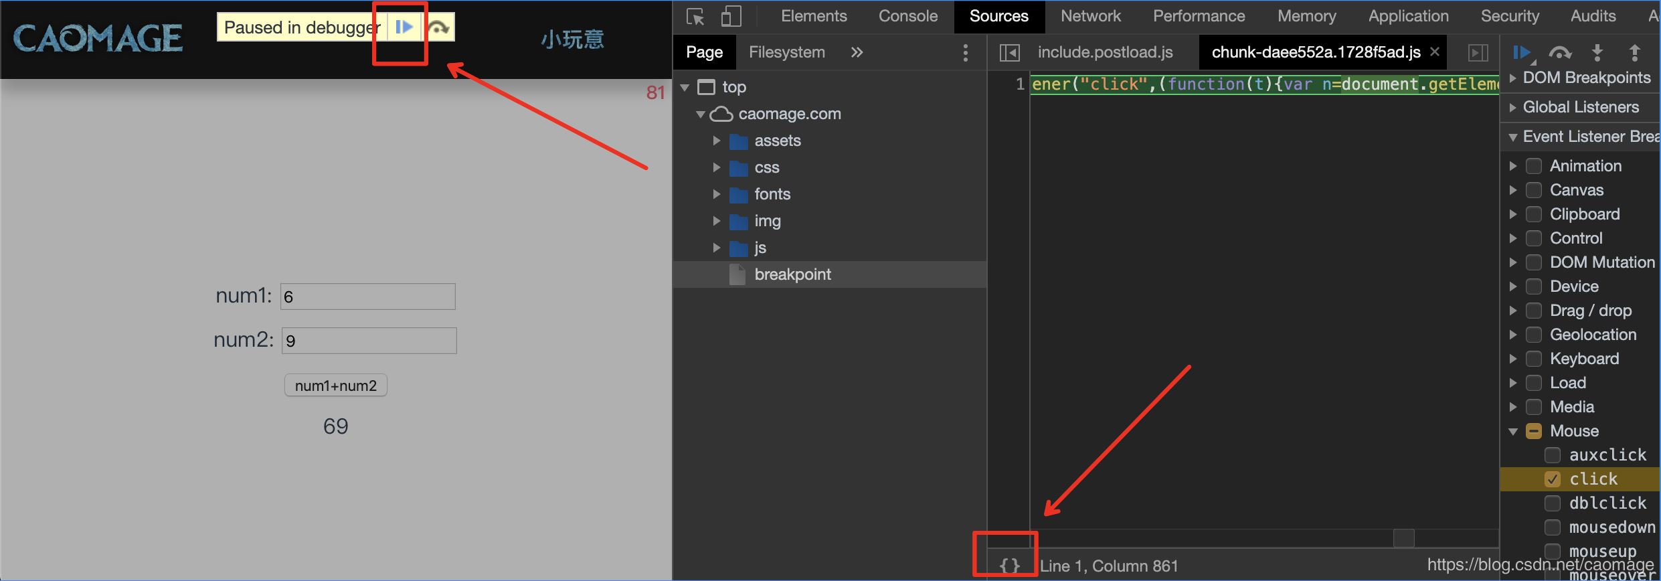This screenshot has height=581, width=1661.
Task: Open the navigator three-dot menu
Action: tap(965, 52)
